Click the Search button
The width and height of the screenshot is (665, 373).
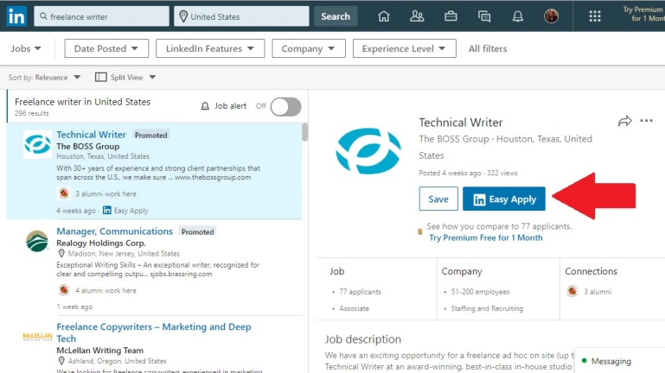tap(336, 16)
